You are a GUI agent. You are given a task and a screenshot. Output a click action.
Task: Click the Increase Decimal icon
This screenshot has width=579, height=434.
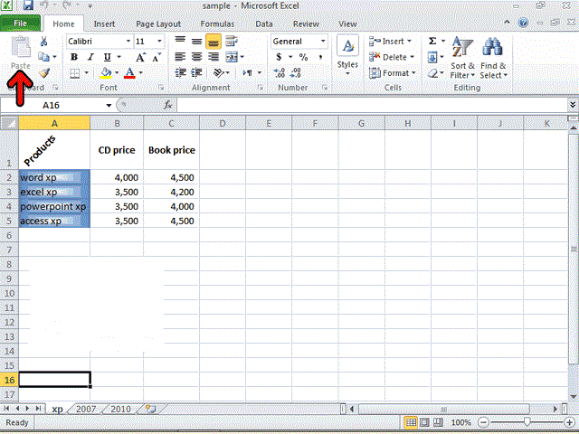[279, 72]
